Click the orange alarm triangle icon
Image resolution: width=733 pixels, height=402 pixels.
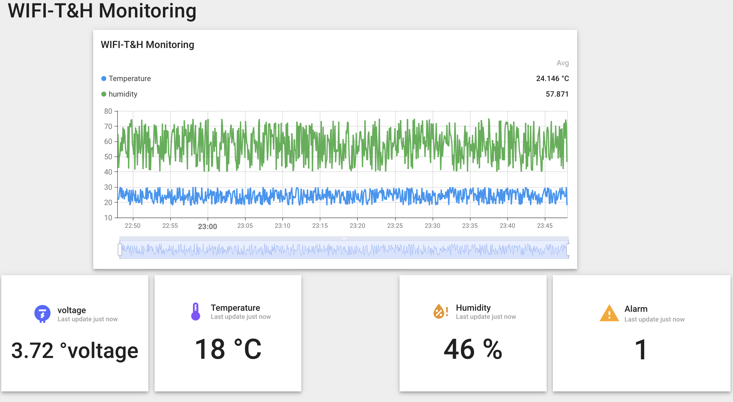coord(609,313)
